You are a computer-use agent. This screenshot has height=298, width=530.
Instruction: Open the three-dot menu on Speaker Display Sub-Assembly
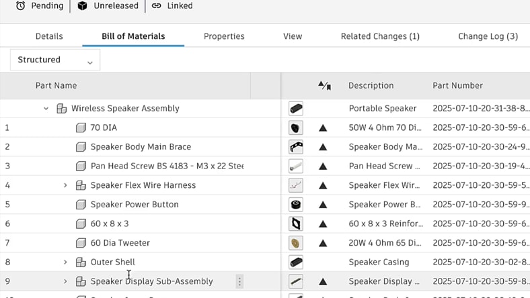[x=239, y=281]
